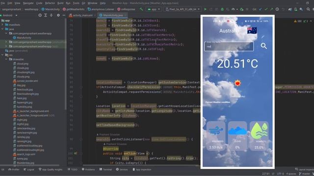This screenshot has width=314, height=176.
Task: Tap the cloud percentage card in emulator
Action: pos(237,136)
